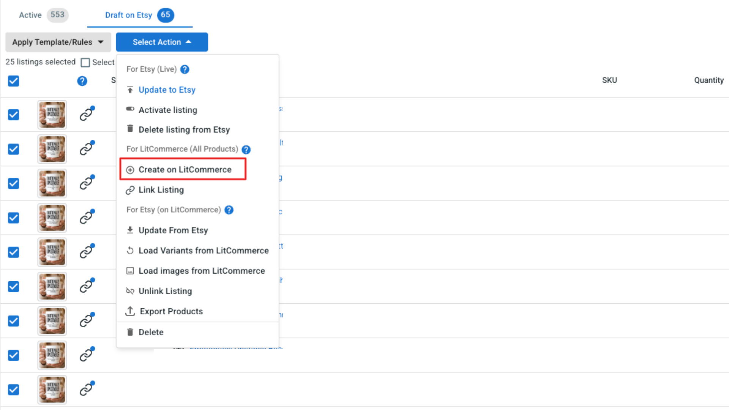The width and height of the screenshot is (729, 410).
Task: Choose Delete at the menu bottom
Action: [151, 332]
